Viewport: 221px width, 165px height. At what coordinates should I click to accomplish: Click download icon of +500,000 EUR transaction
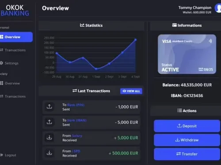coord(50,153)
